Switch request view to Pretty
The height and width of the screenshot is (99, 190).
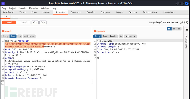pyautogui.click(x=6, y=36)
